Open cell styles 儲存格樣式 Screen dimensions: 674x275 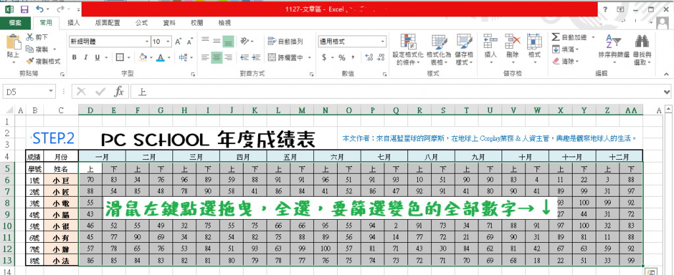tap(464, 49)
